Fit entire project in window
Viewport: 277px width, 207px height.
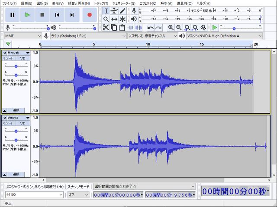coord(195,28)
